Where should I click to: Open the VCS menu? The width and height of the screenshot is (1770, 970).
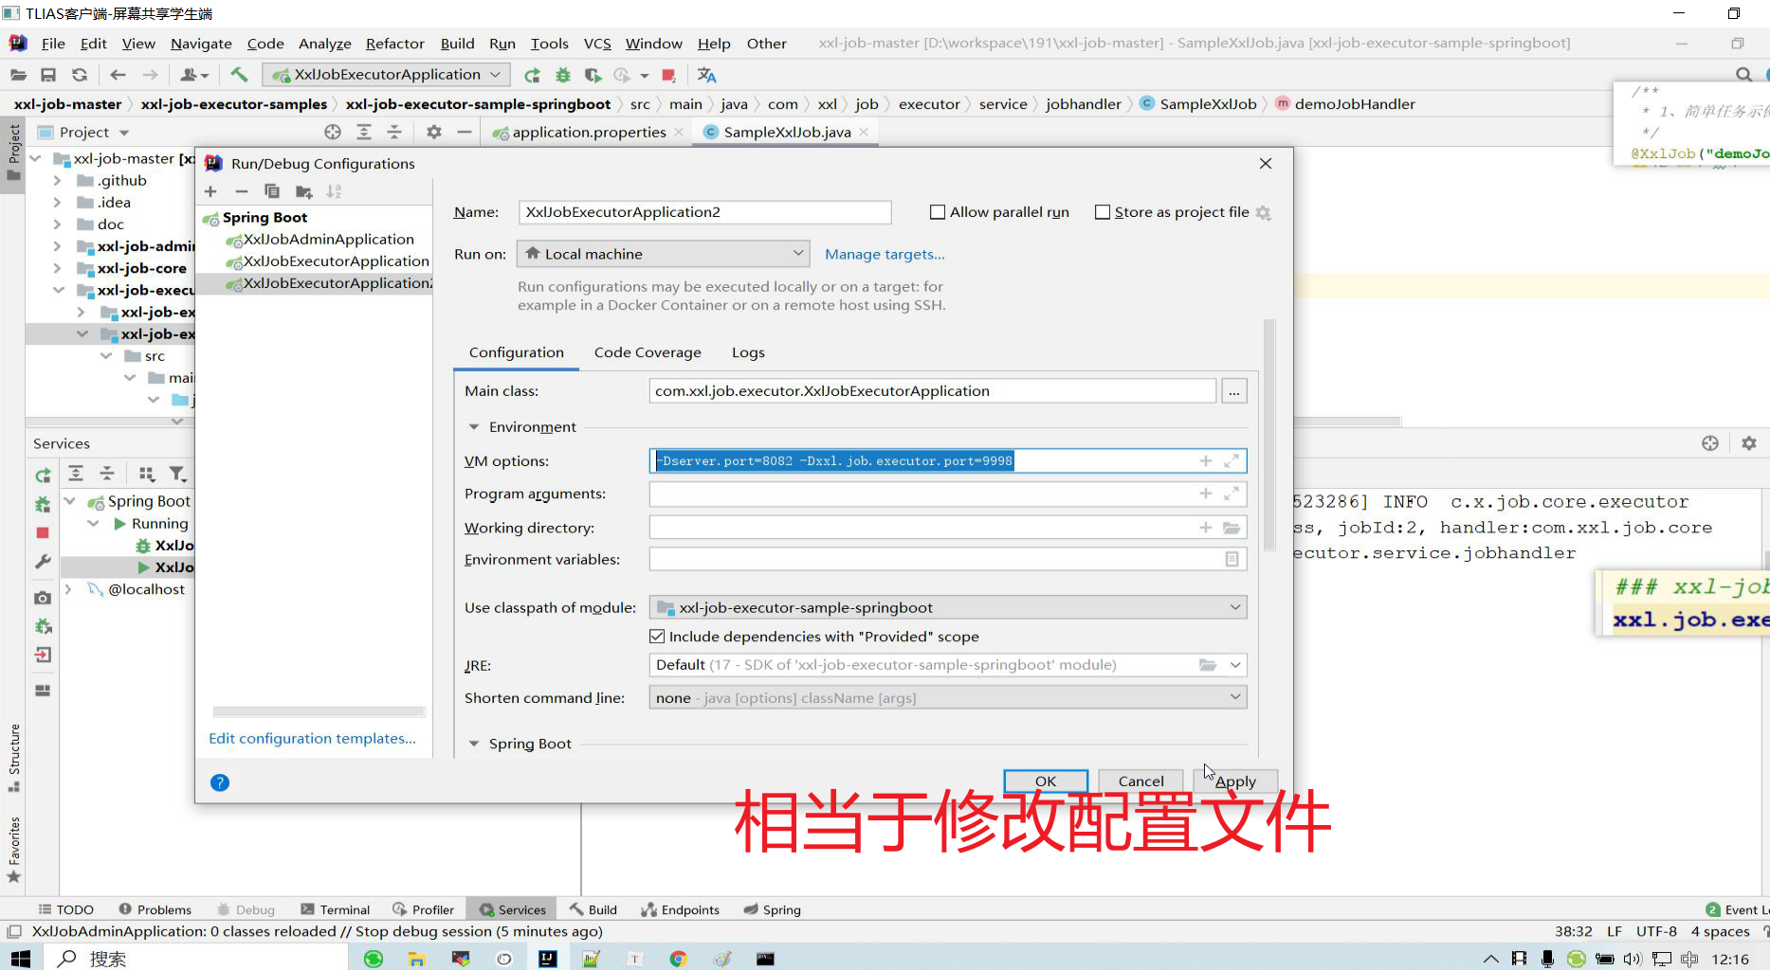click(x=597, y=44)
